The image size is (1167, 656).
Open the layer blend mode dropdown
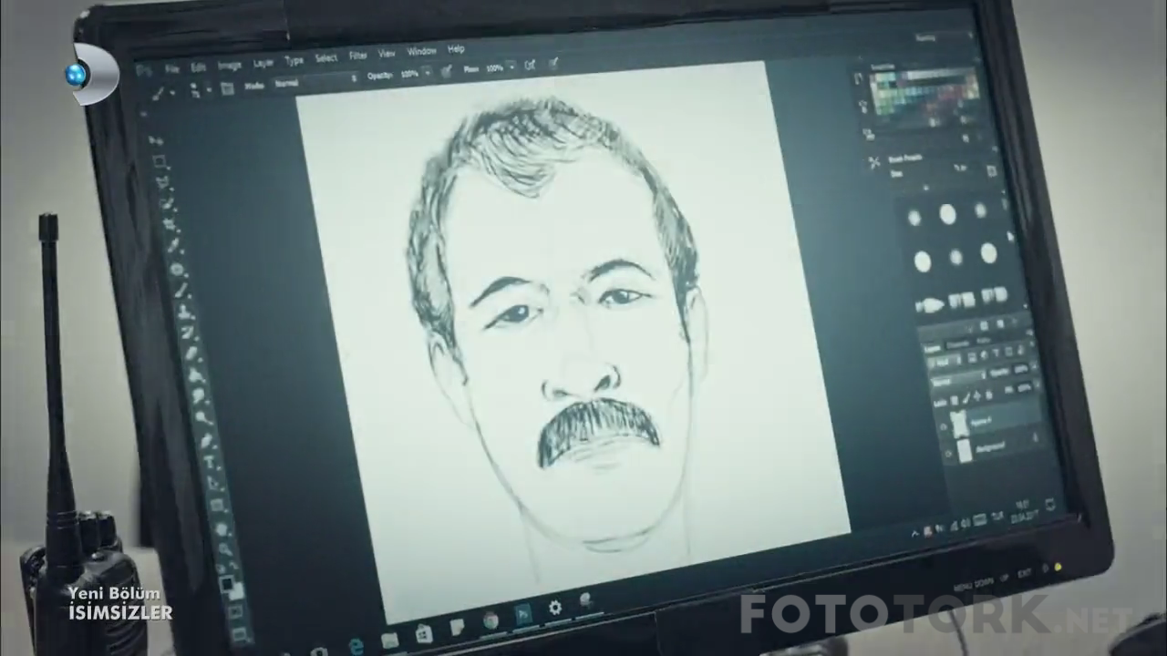[x=957, y=380]
